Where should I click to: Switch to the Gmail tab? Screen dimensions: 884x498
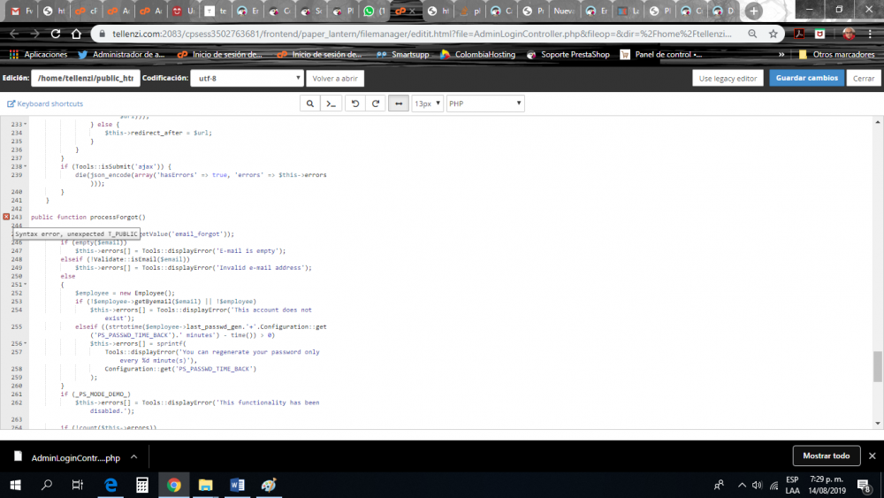(x=21, y=11)
